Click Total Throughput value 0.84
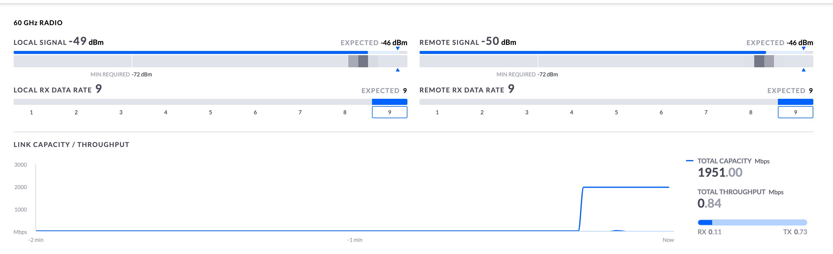 point(709,203)
